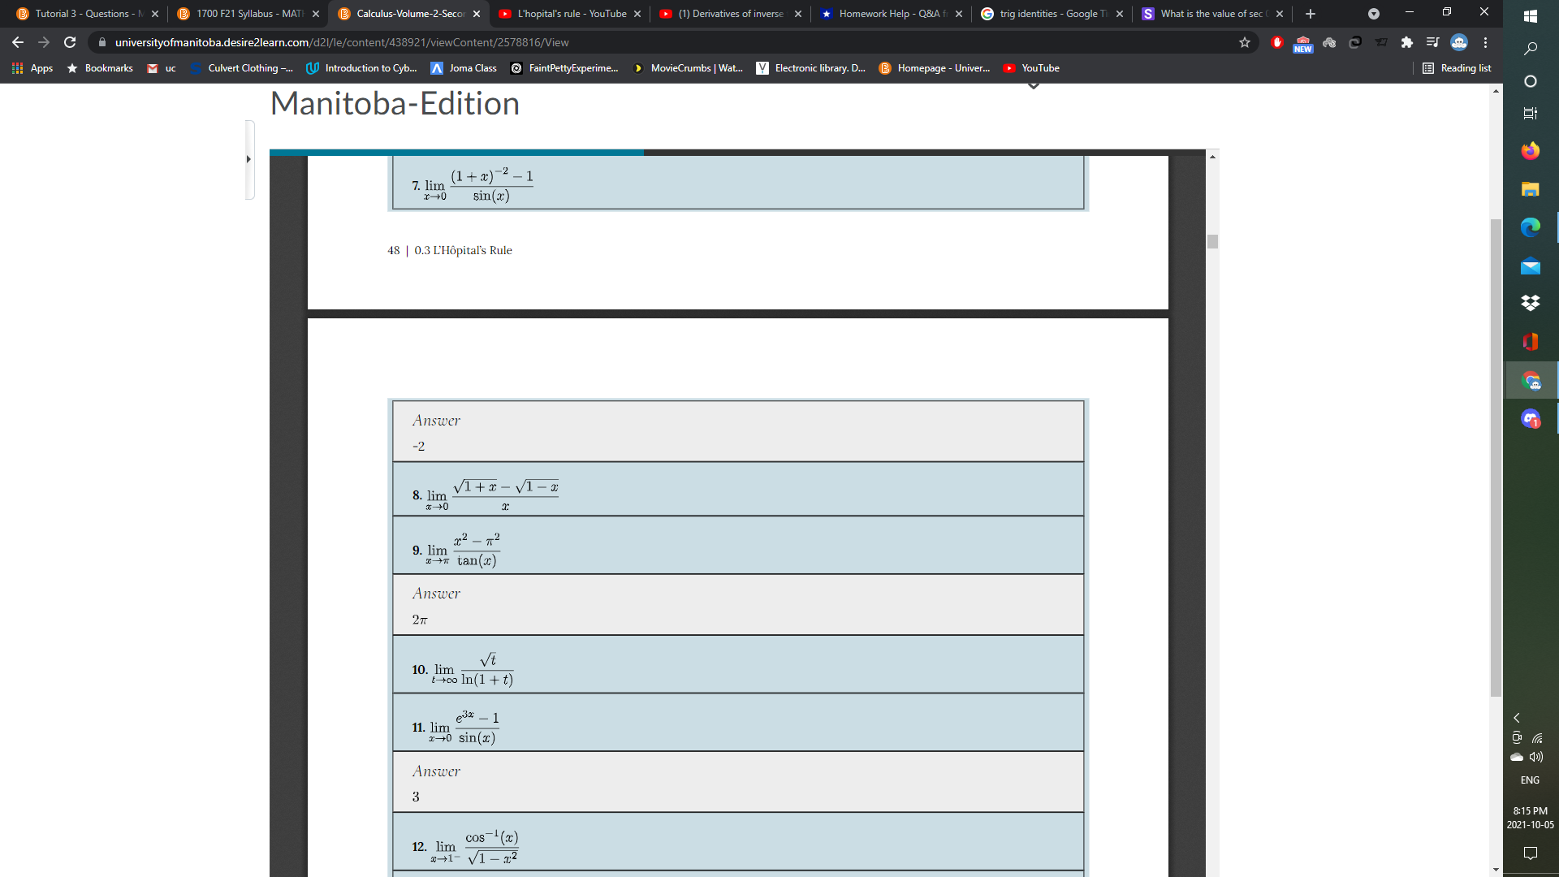The height and width of the screenshot is (877, 1559).
Task: Expand the collapsed left sidebar panel arrow
Action: coord(248,159)
